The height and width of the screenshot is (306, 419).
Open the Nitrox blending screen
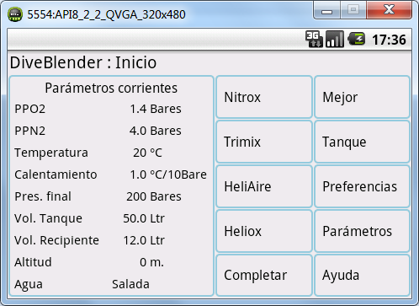click(x=264, y=97)
